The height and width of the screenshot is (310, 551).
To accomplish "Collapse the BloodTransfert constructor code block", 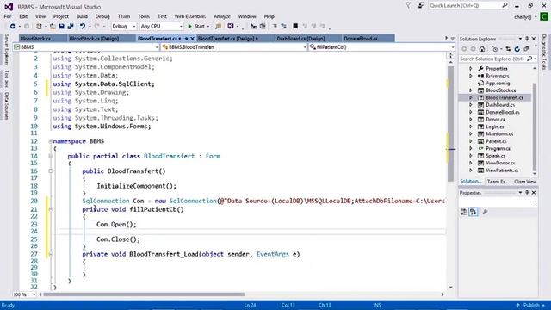I will pos(51,171).
